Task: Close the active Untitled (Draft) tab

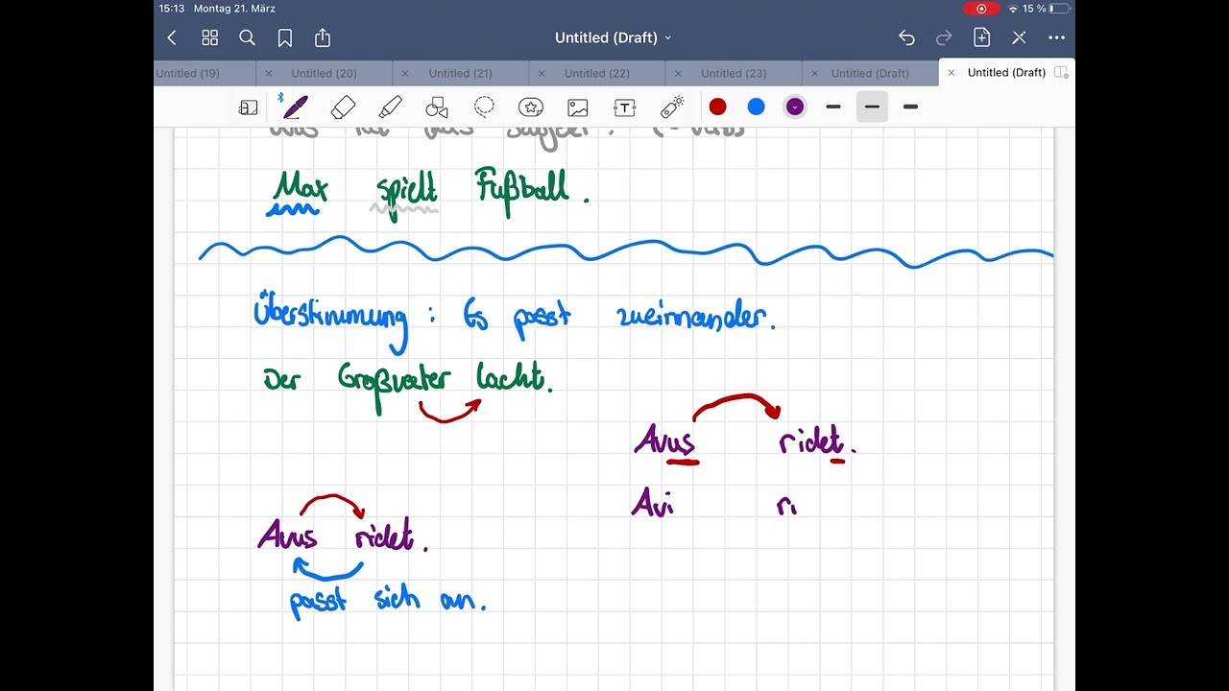Action: click(x=952, y=73)
